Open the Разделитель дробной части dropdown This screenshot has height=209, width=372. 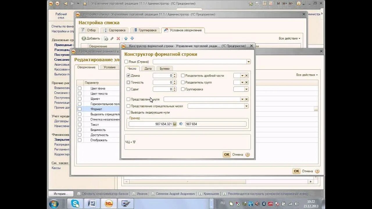(x=242, y=75)
